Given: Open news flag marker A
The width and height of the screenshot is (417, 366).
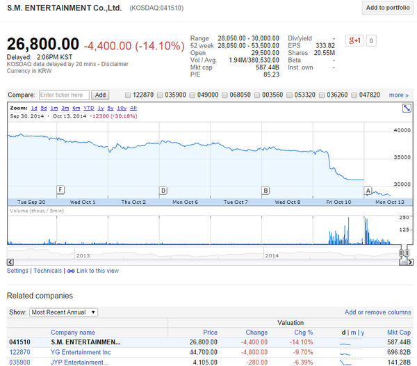Looking at the screenshot, I should [368, 191].
